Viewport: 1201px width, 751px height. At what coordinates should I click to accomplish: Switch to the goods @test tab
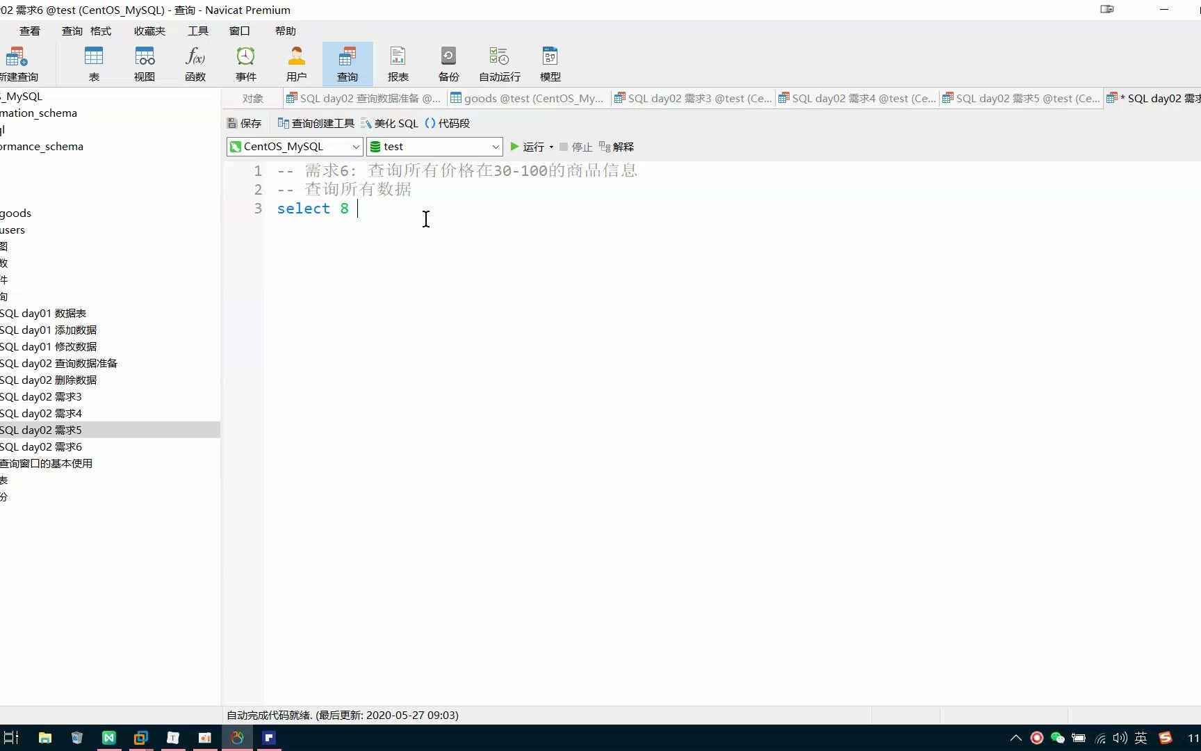pos(528,98)
